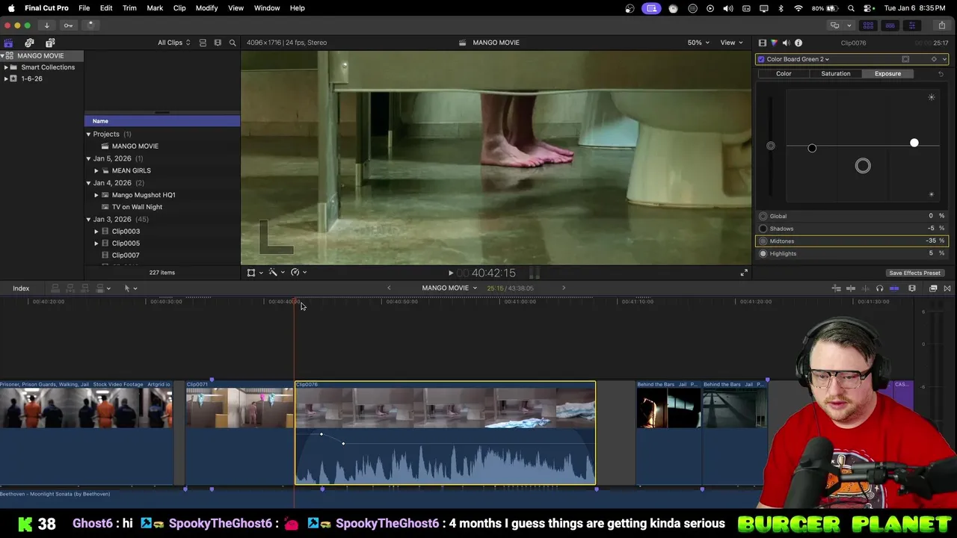
Task: Click the Midtones exposure puck
Action: [863, 166]
